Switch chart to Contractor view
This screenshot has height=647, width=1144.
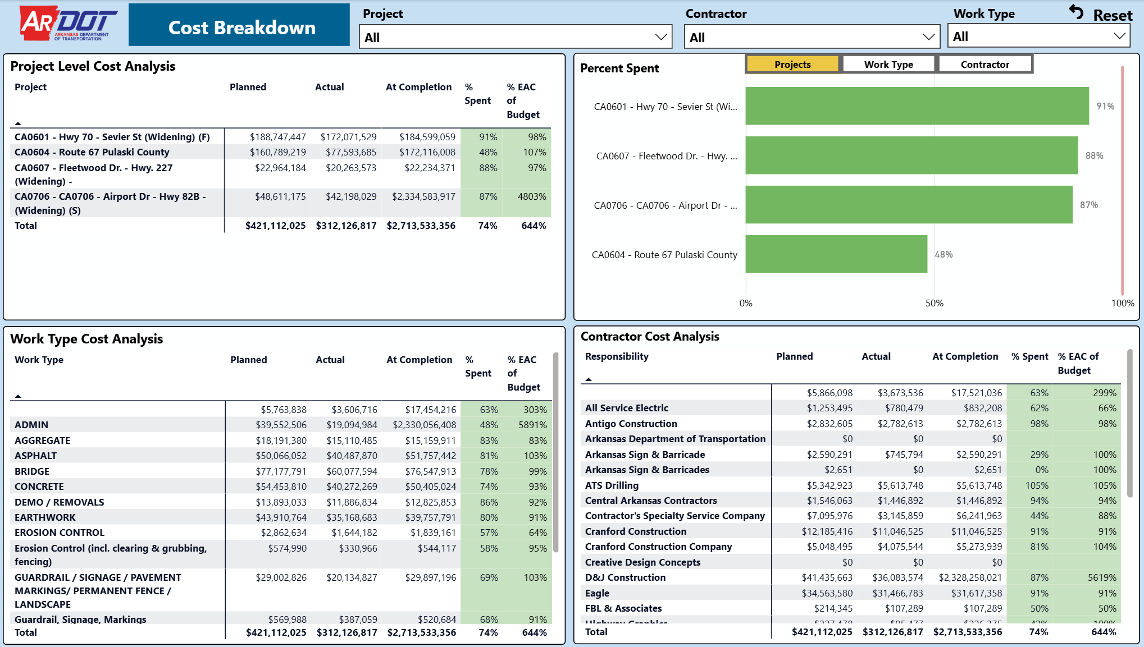(985, 65)
